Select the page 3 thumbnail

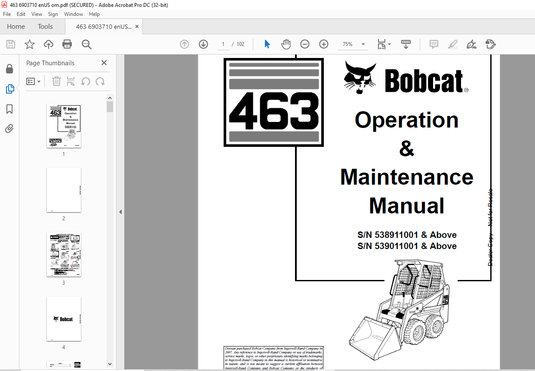pos(64,255)
